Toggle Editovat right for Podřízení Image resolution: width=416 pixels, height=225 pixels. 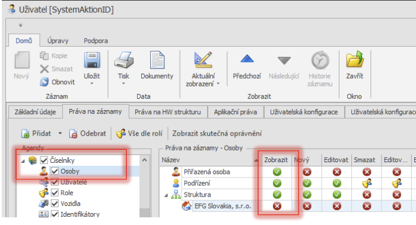pyautogui.click(x=337, y=183)
